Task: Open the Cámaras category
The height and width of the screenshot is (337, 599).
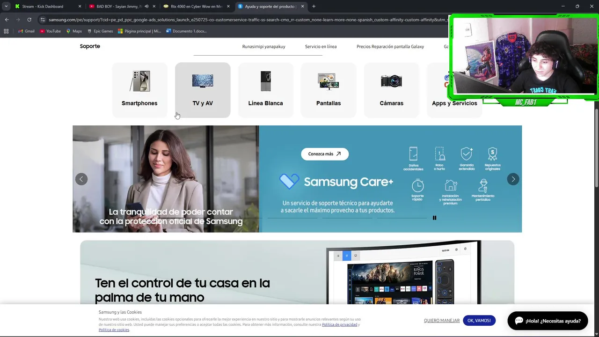Action: point(391,90)
